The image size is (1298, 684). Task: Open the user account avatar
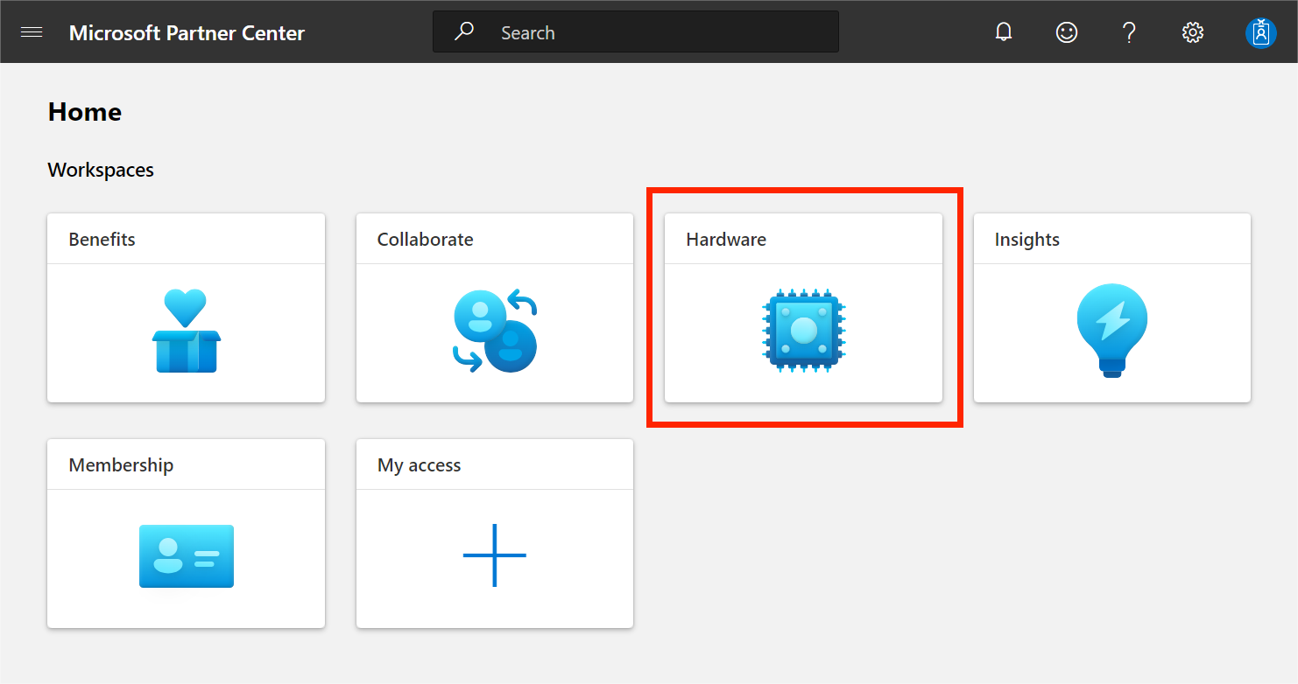pyautogui.click(x=1260, y=32)
